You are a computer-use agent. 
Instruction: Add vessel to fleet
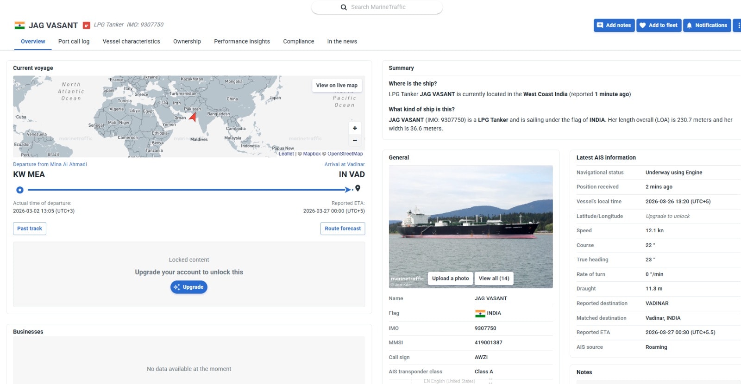click(x=659, y=25)
